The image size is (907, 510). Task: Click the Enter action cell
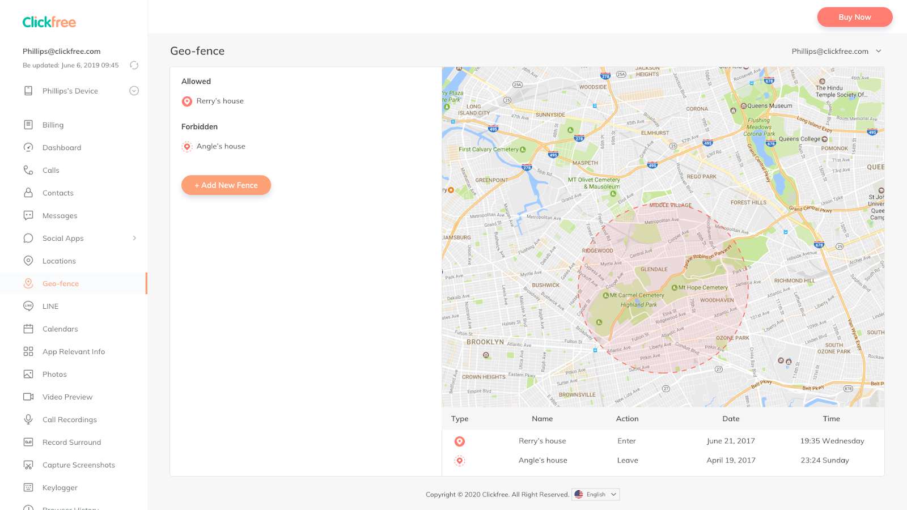[x=627, y=441]
